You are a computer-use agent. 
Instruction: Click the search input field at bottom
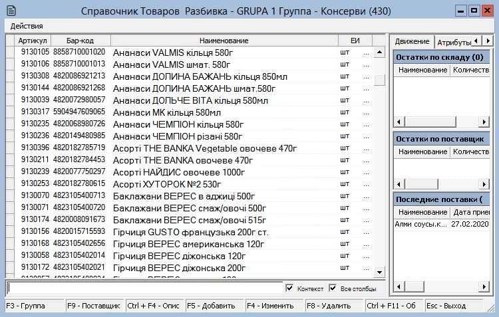143,288
